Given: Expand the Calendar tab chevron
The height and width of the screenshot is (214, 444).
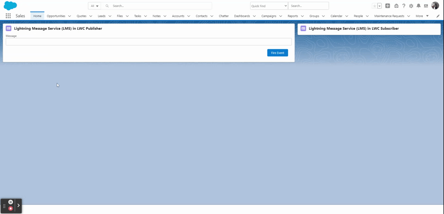Looking at the screenshot, I should (x=347, y=16).
